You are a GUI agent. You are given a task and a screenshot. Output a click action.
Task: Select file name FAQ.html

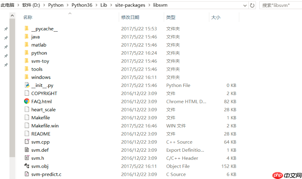(42, 102)
